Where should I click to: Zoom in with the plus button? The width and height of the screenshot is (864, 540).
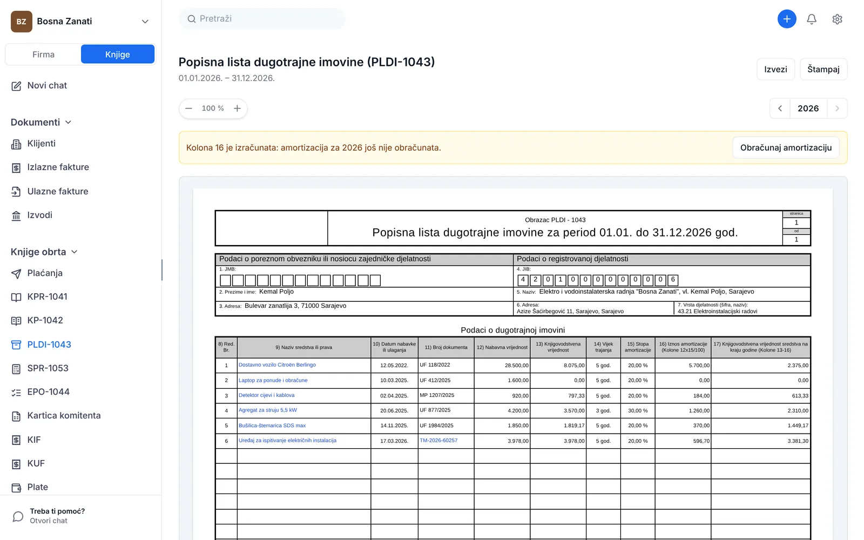(x=237, y=109)
